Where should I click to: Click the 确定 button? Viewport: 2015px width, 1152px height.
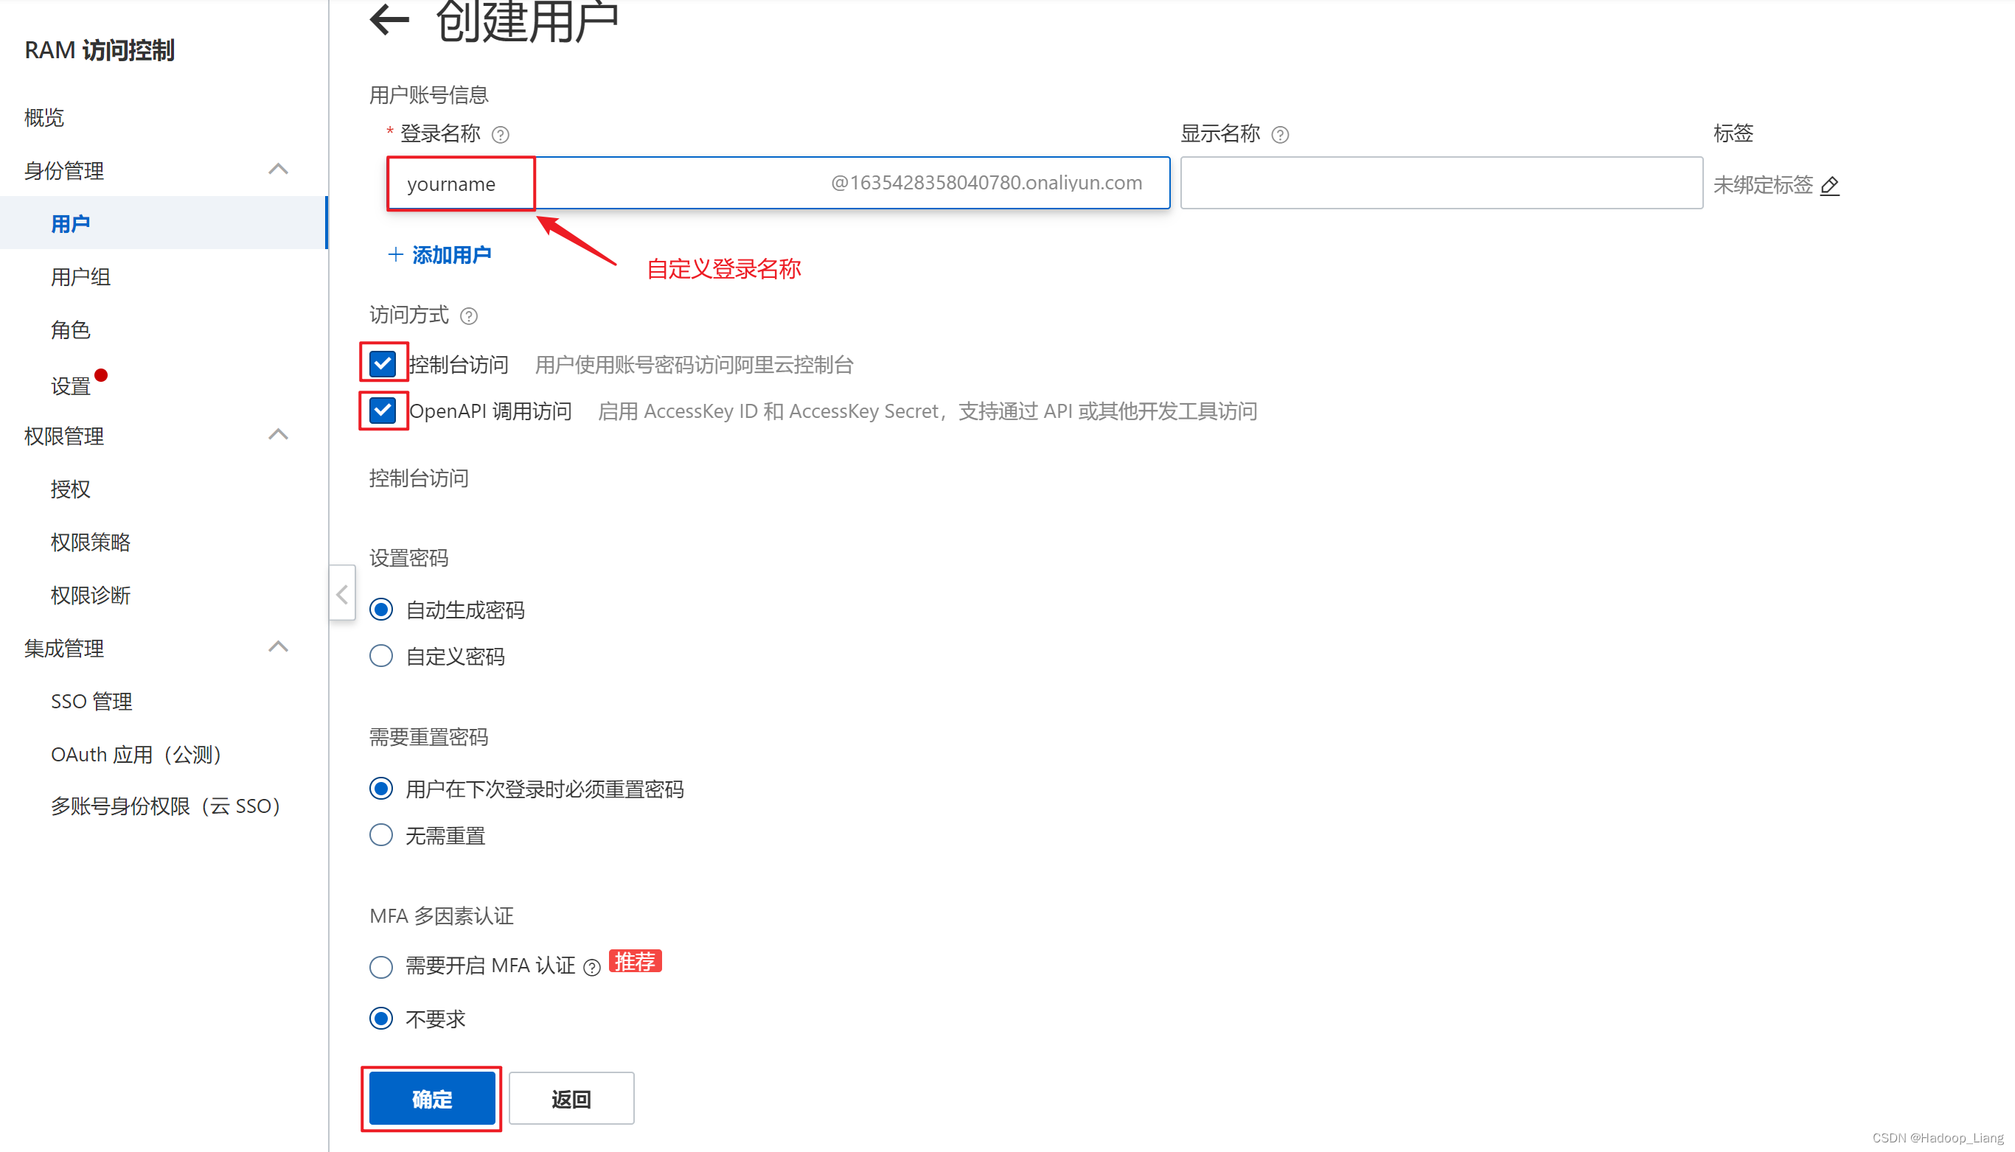432,1099
